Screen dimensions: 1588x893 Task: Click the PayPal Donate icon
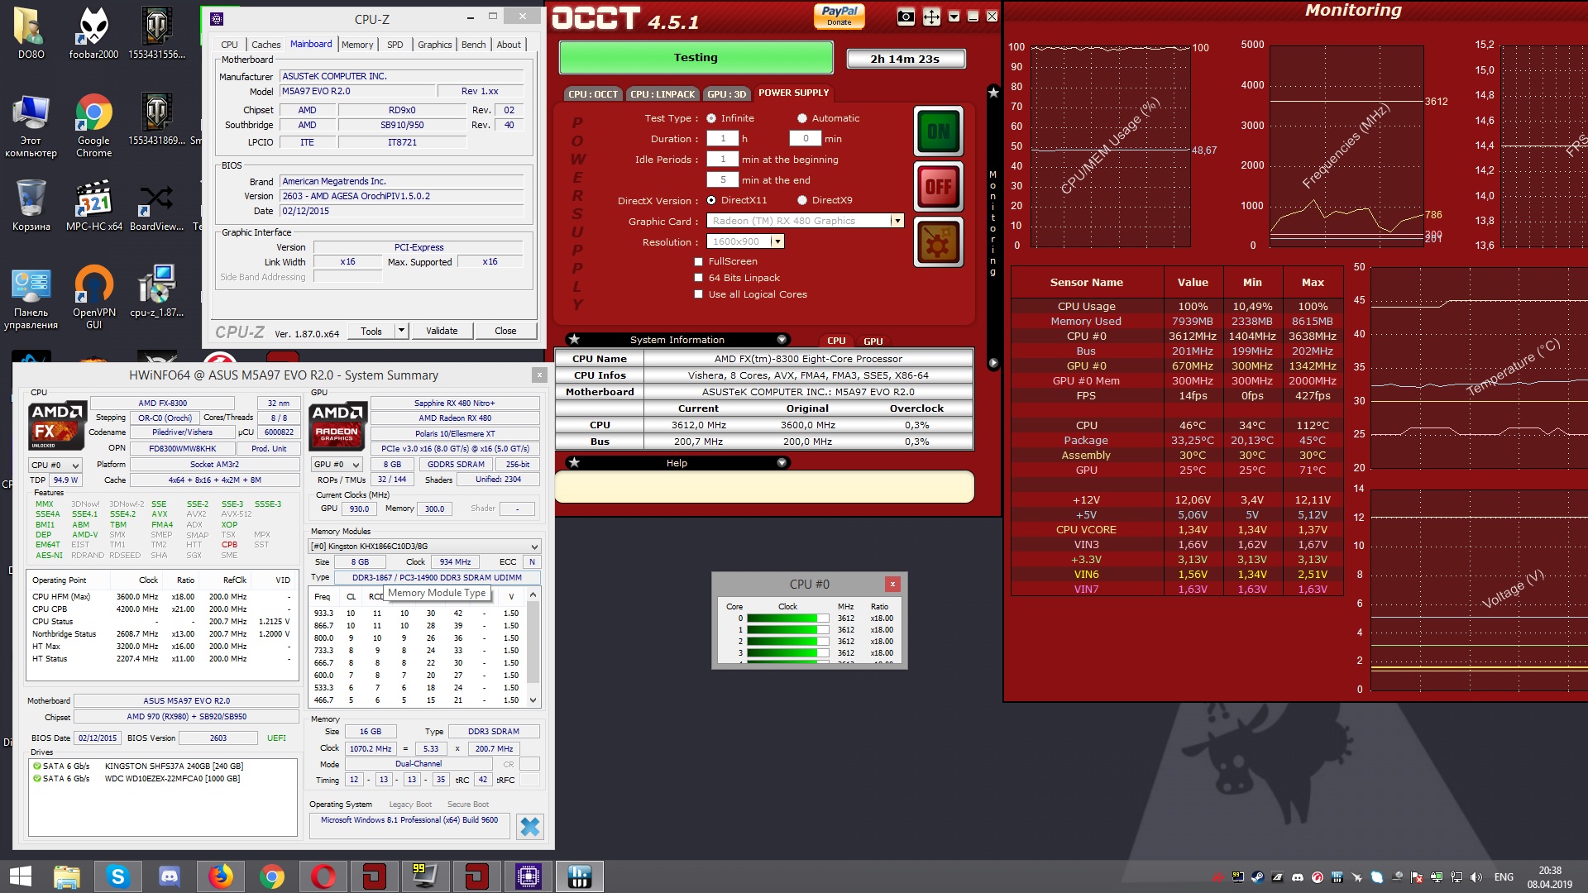(x=839, y=16)
